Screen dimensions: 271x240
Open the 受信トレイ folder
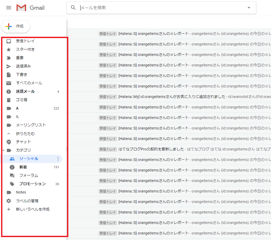pos(25,41)
